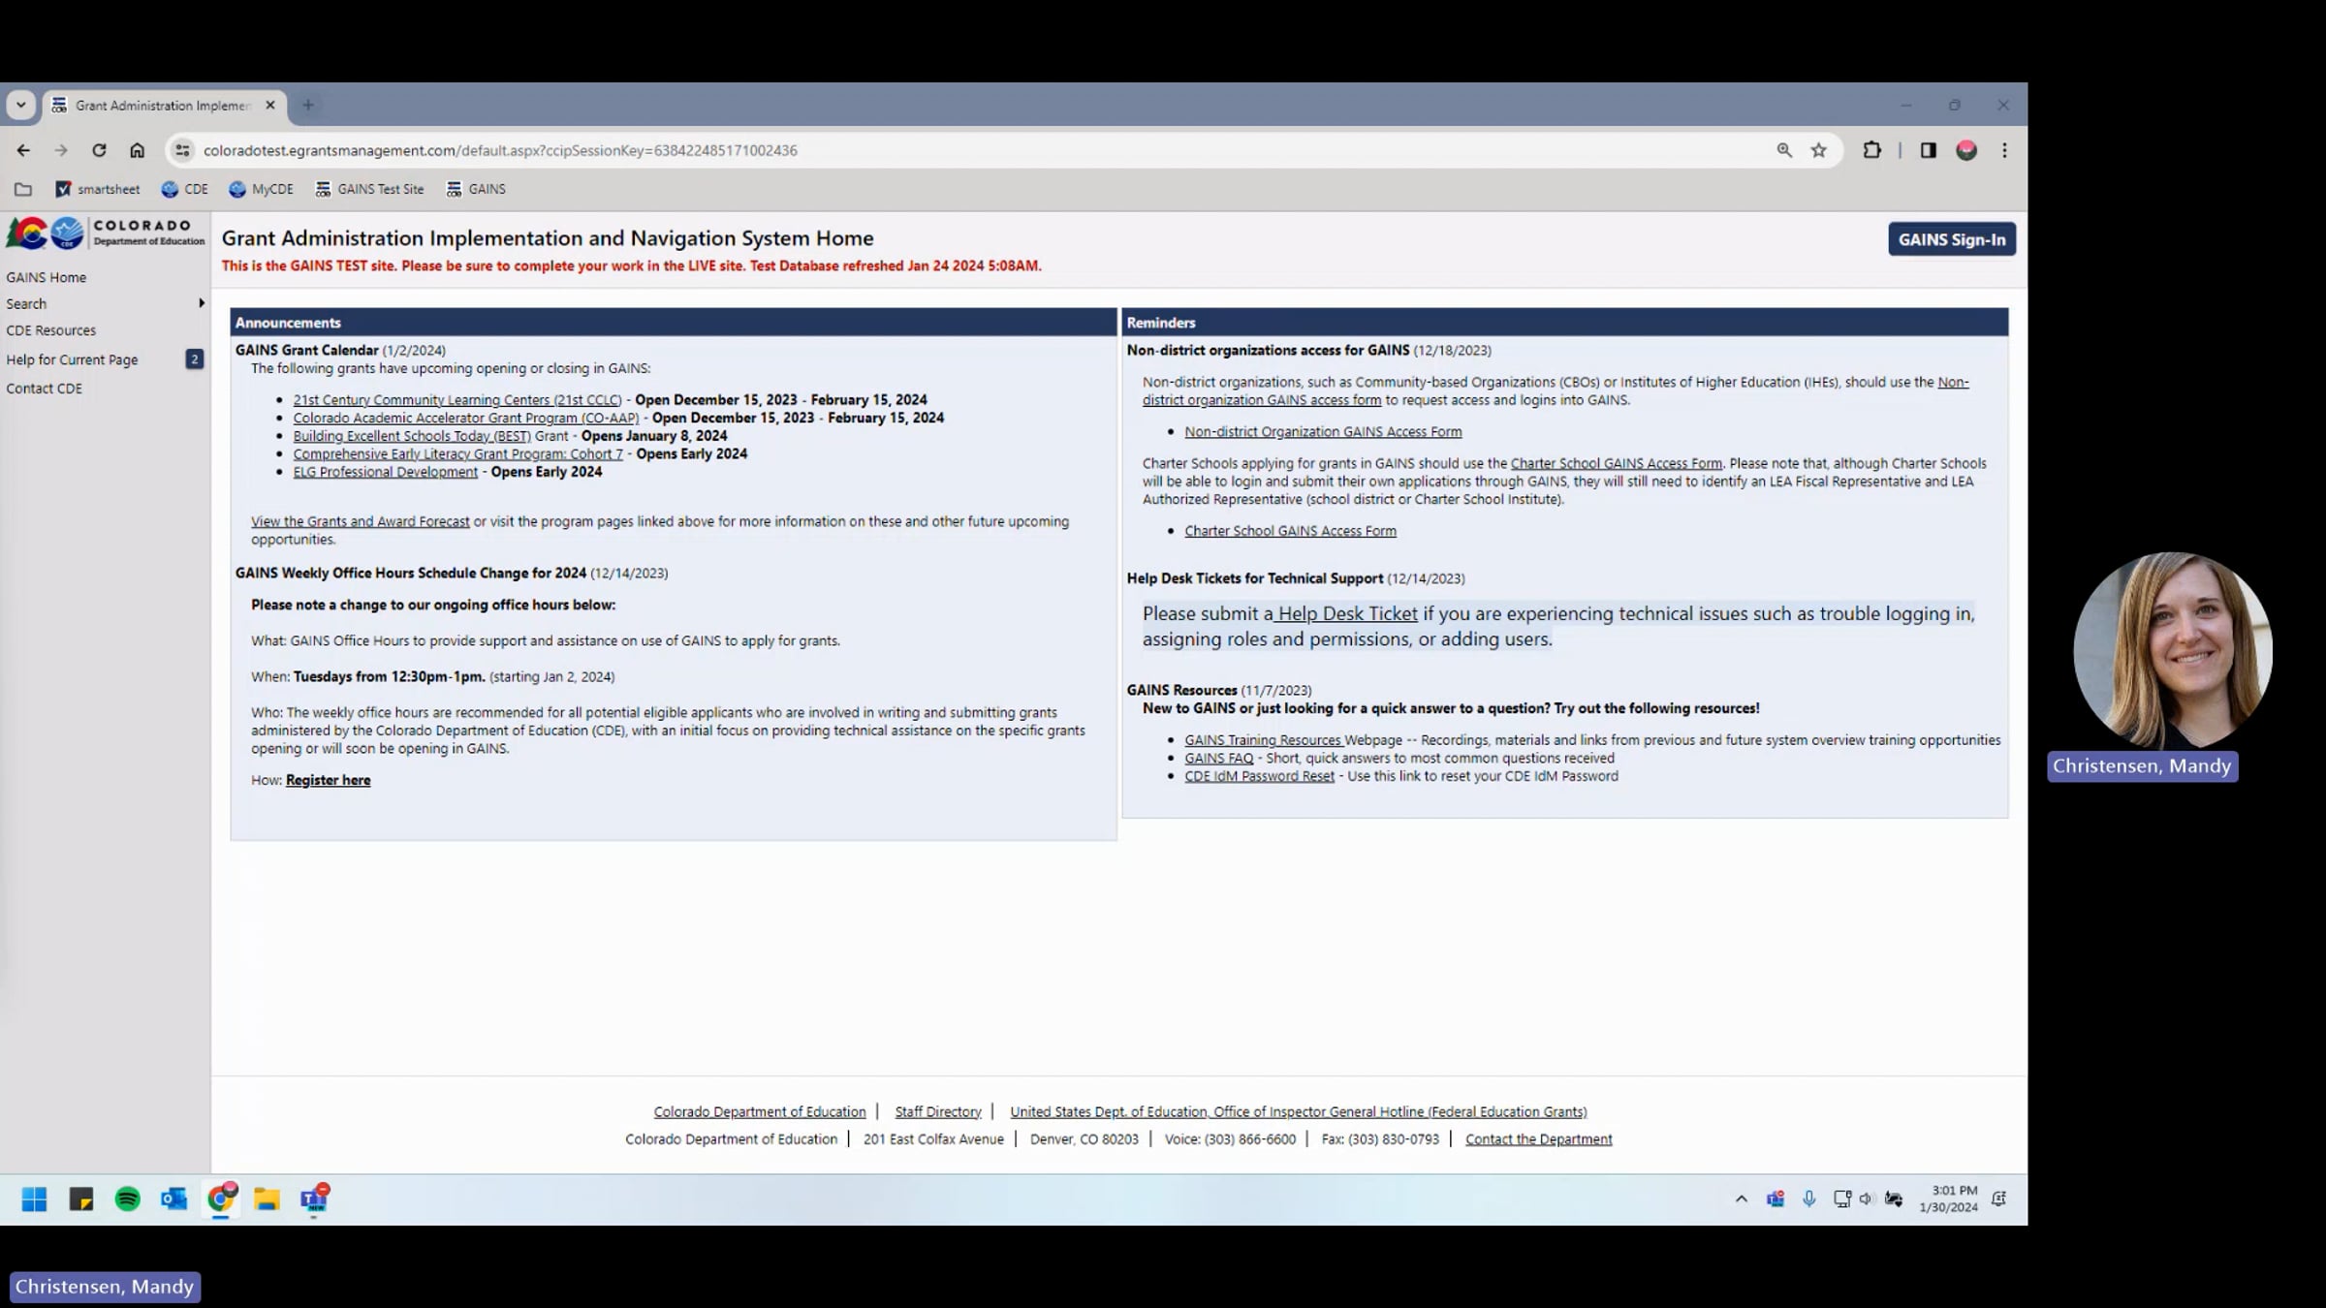Viewport: 2326px width, 1308px height.
Task: Go back using the browser back arrow
Action: pyautogui.click(x=23, y=150)
